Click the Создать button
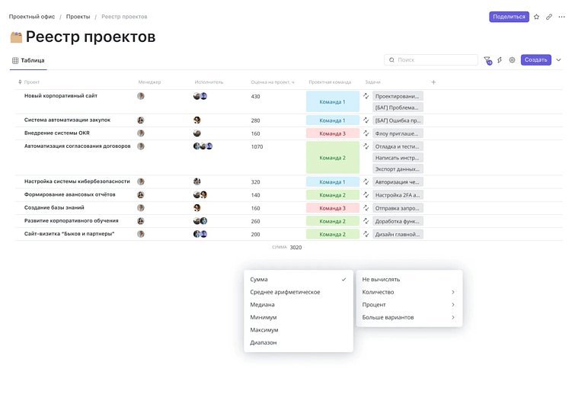572x401 pixels. coord(535,60)
